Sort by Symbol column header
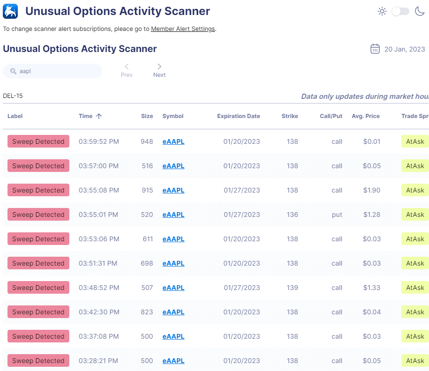Viewport: 429px width, 371px height. (173, 116)
